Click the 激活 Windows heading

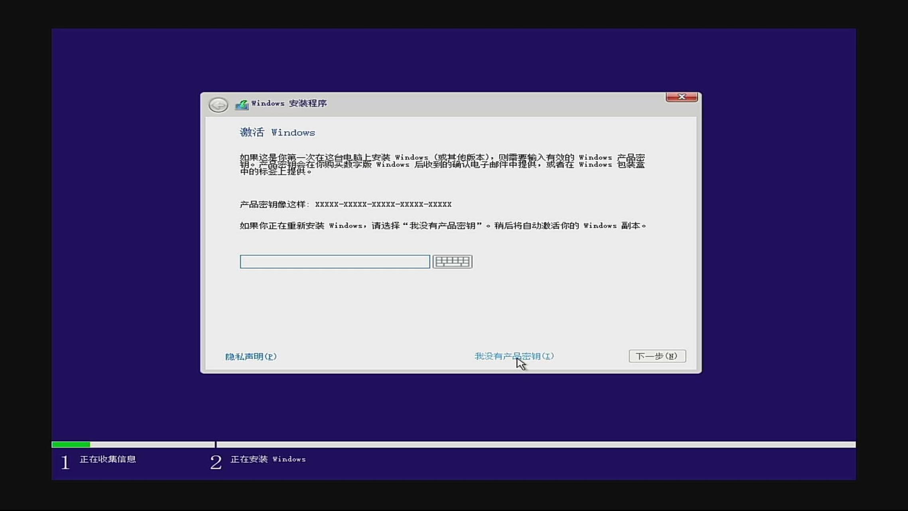(277, 132)
